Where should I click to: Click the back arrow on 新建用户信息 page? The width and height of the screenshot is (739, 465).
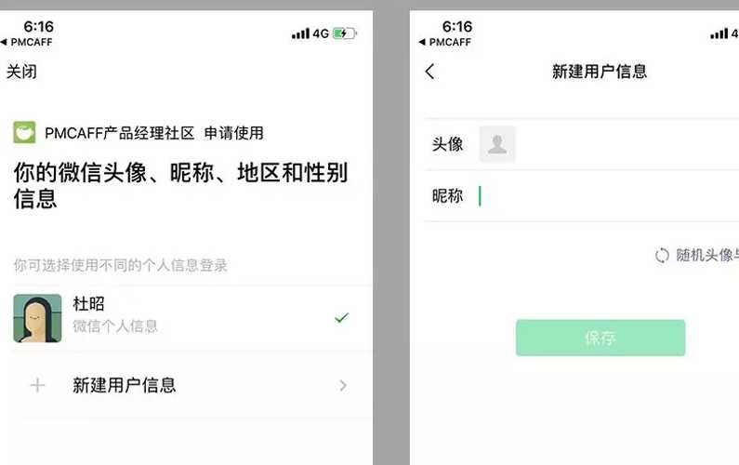(x=429, y=72)
